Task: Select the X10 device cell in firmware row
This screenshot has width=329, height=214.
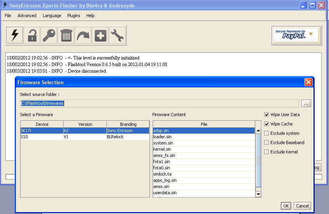Action: tap(42, 137)
